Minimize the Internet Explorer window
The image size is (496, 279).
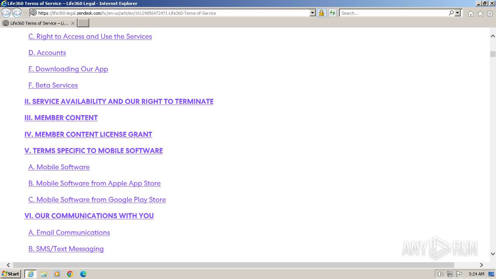478,3
